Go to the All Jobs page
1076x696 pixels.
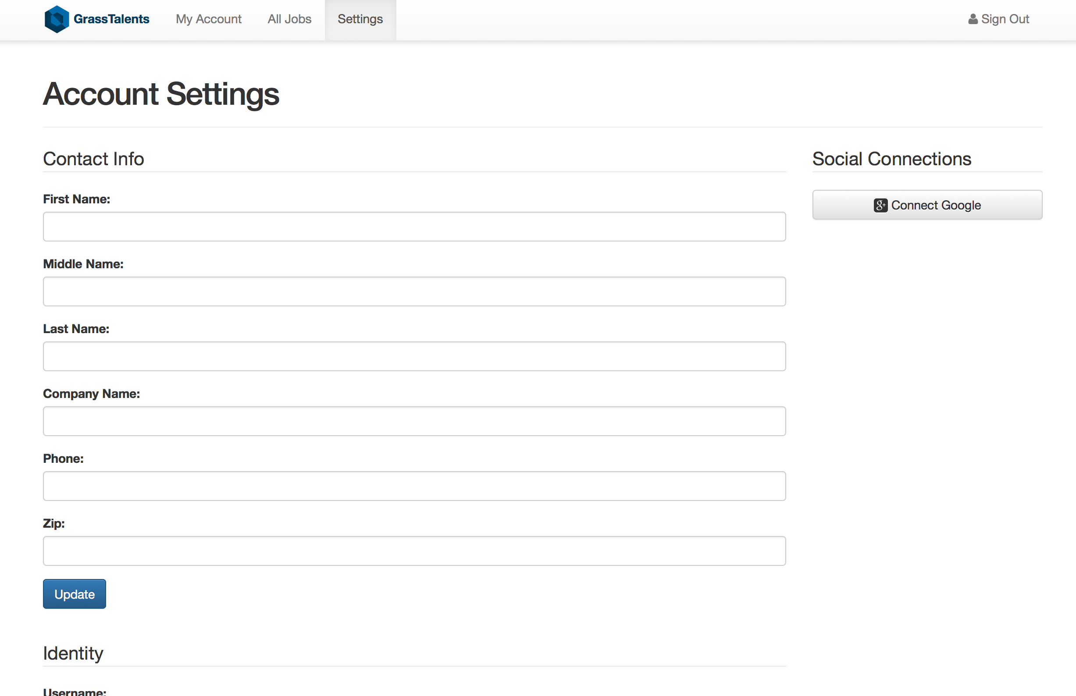coord(289,19)
